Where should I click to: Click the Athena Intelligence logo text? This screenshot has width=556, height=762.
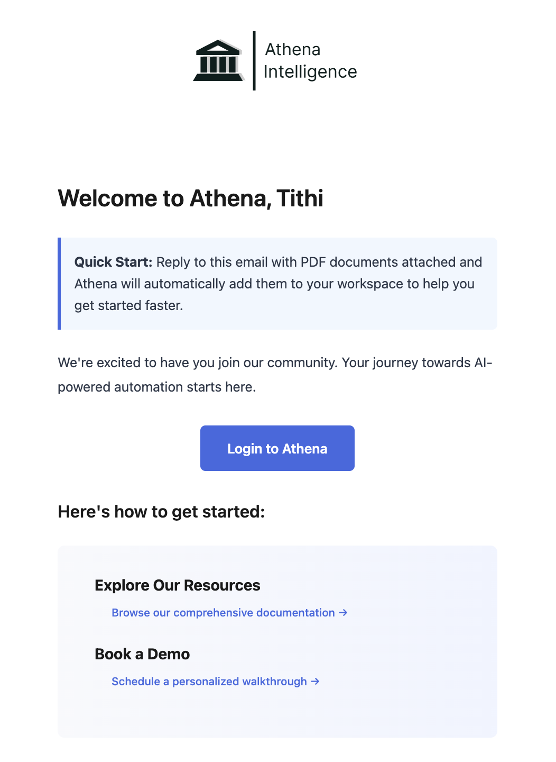(x=310, y=61)
